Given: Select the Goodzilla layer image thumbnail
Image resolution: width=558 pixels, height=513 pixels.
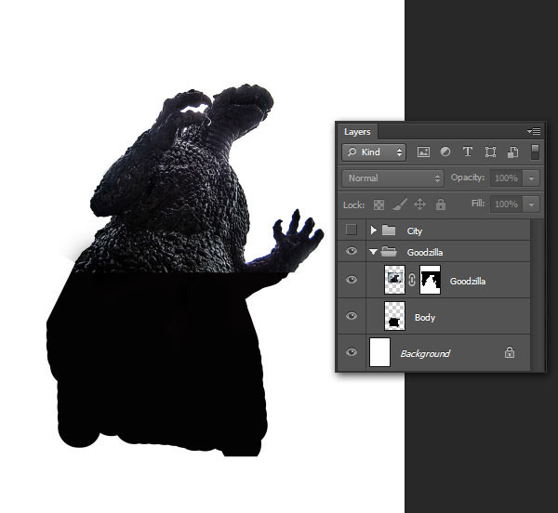Looking at the screenshot, I should (394, 280).
